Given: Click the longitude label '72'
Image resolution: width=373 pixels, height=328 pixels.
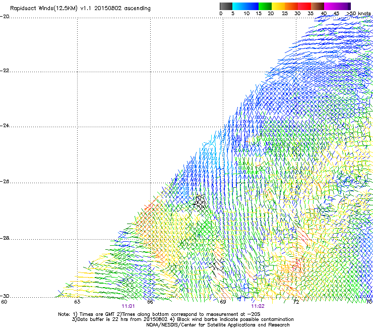Looking at the screenshot, I should pyautogui.click(x=296, y=302).
